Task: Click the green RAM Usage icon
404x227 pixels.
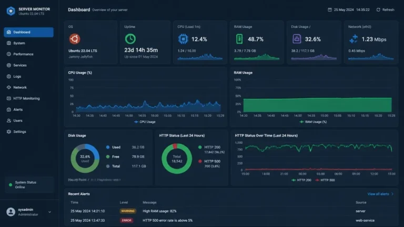Action: [x=239, y=39]
